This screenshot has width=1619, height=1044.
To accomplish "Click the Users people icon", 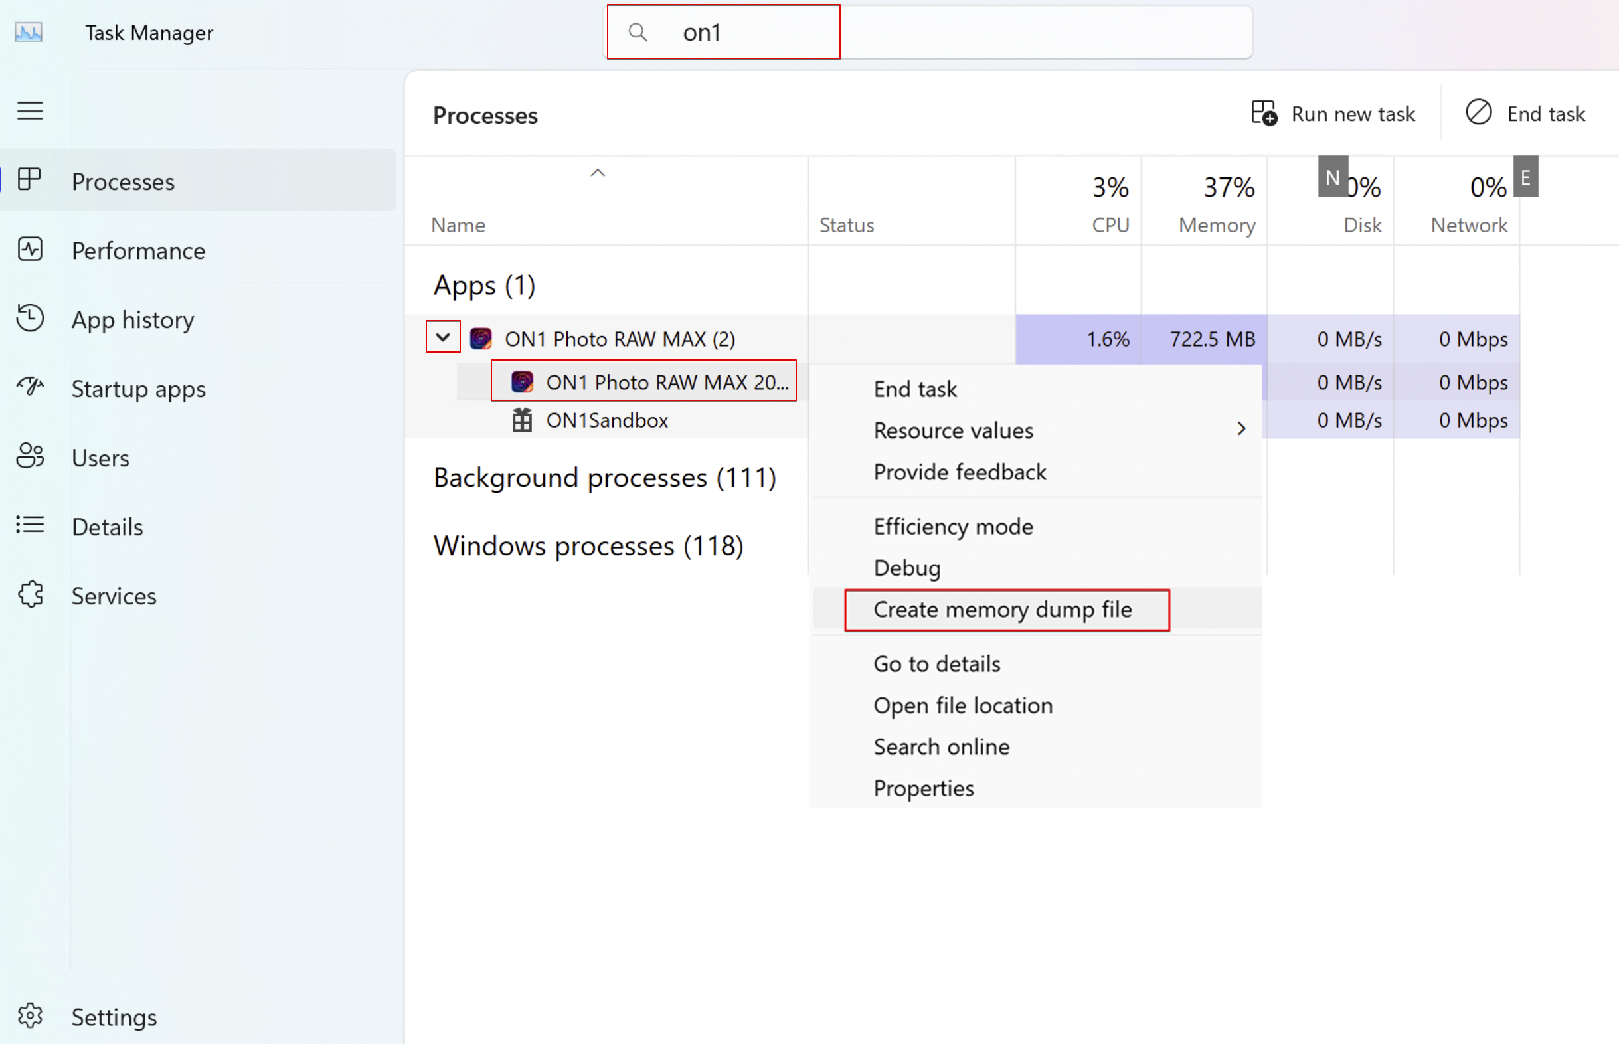I will click(x=30, y=456).
